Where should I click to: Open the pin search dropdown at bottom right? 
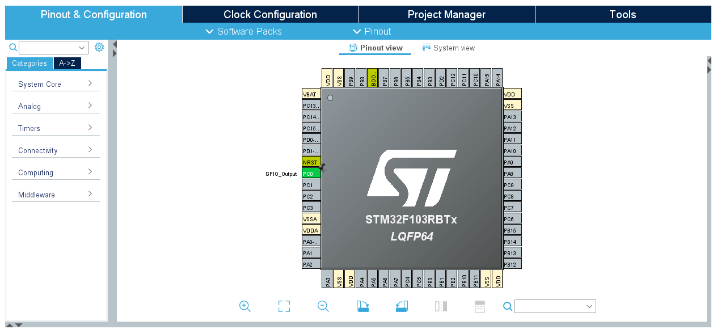point(555,306)
